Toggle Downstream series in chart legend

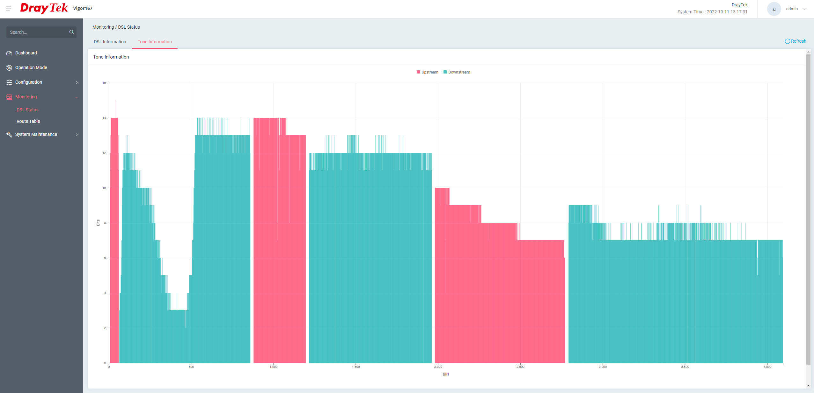456,72
